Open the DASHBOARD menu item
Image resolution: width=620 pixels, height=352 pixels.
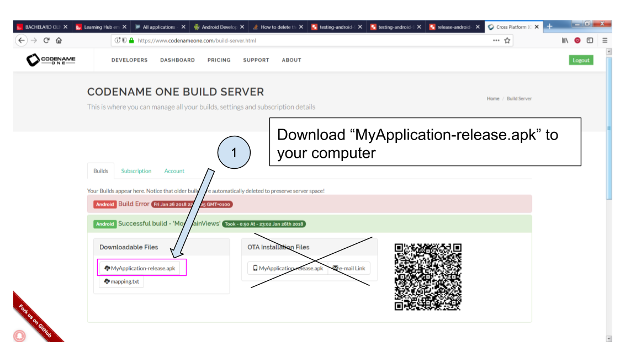pos(178,60)
